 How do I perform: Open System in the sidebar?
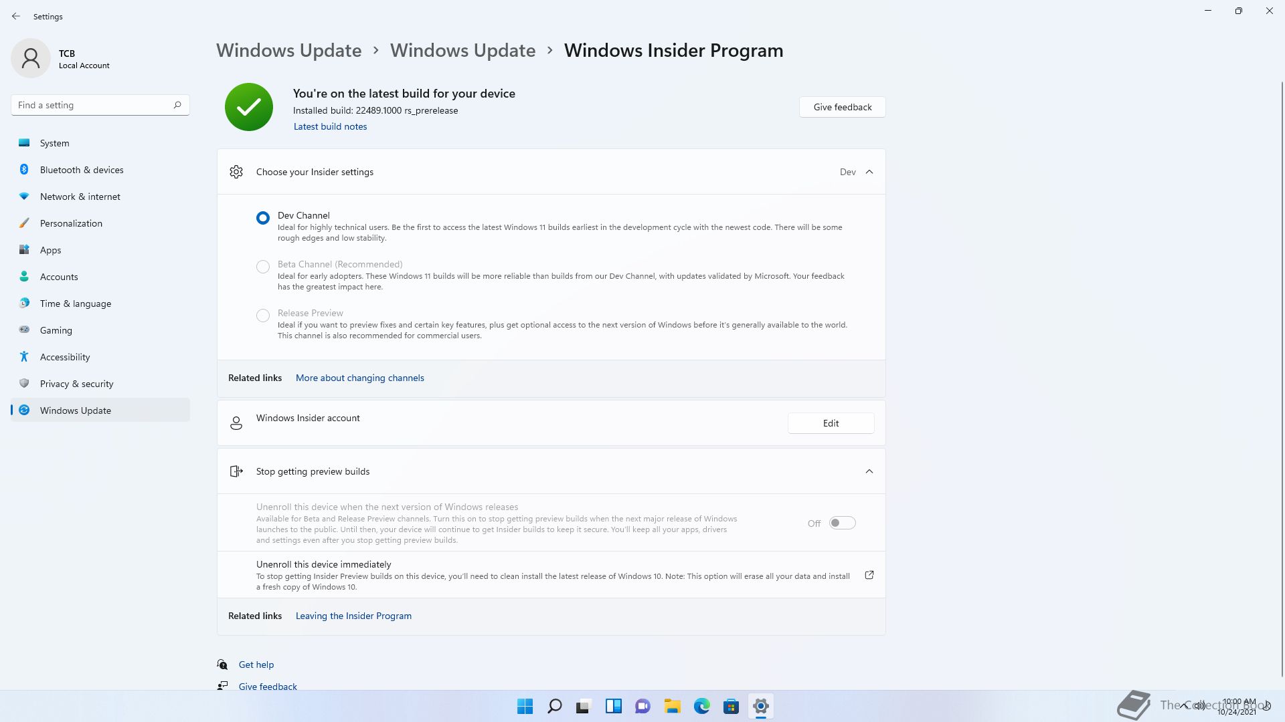point(100,142)
